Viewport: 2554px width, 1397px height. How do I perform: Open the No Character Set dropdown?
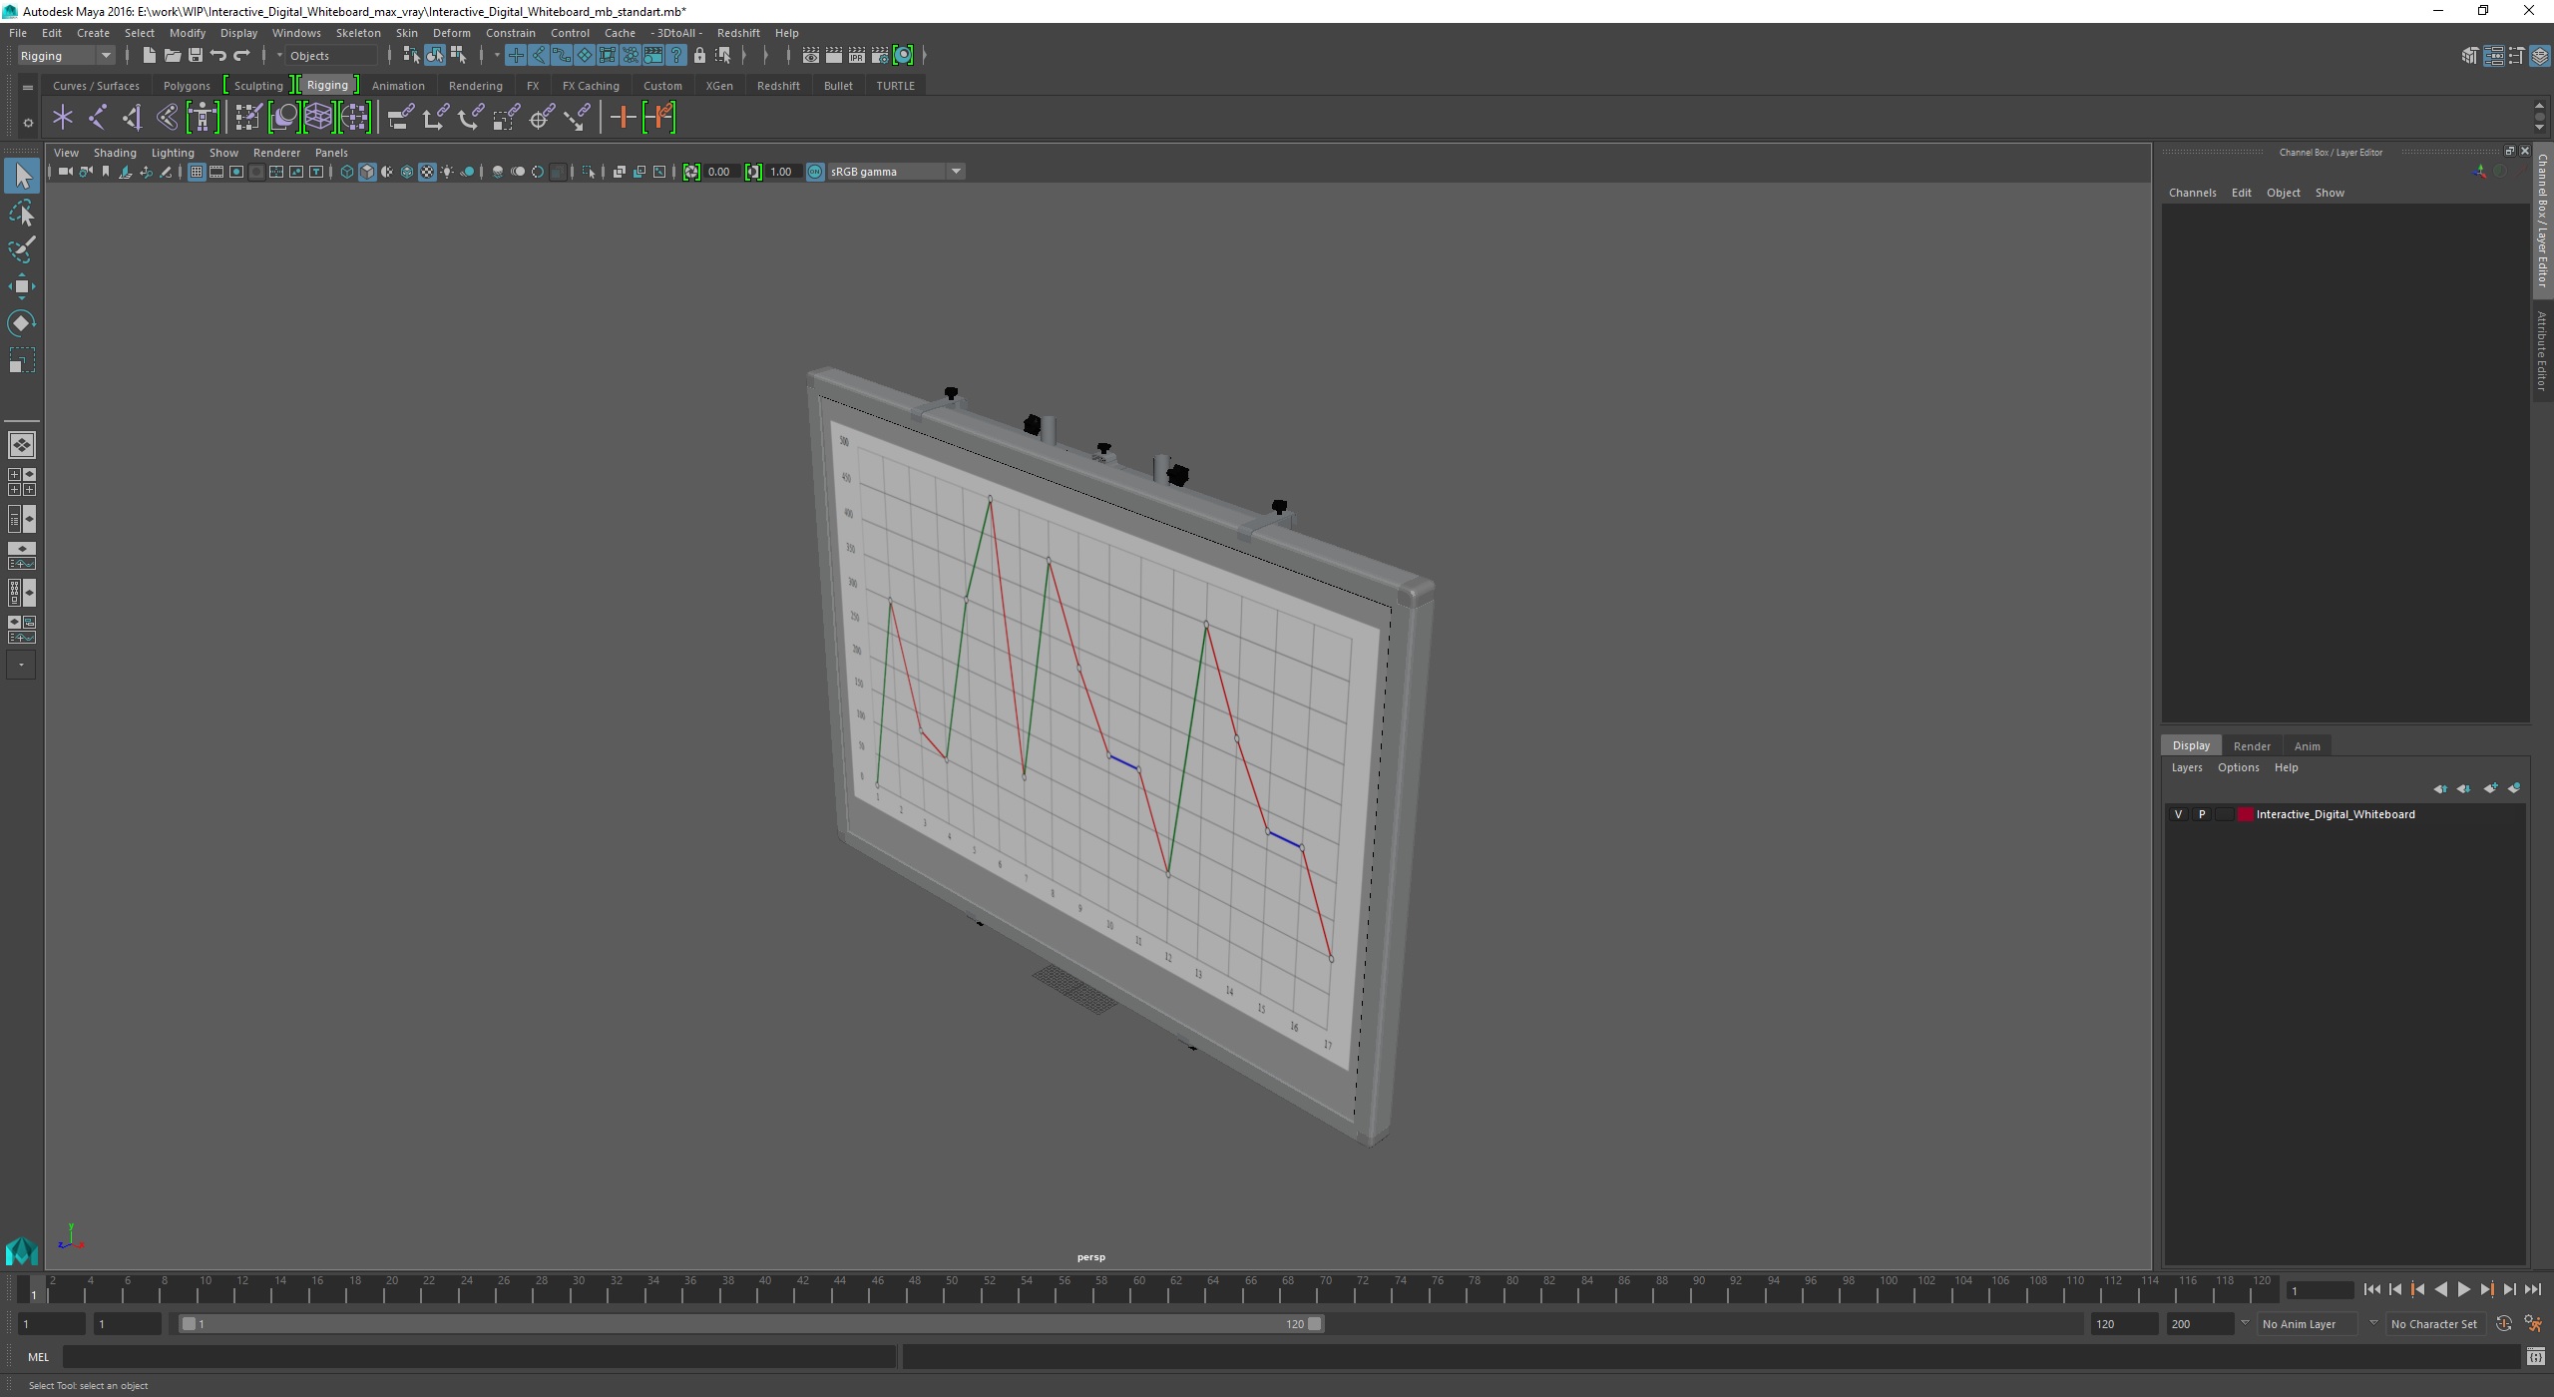click(x=2434, y=1323)
